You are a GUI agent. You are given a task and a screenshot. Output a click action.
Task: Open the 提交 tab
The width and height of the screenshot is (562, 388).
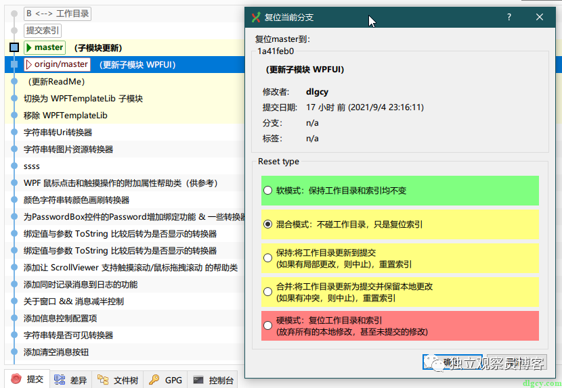[27, 379]
